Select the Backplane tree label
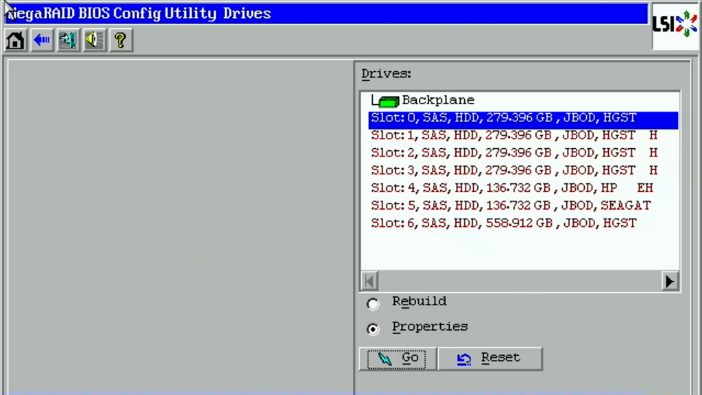 point(438,100)
